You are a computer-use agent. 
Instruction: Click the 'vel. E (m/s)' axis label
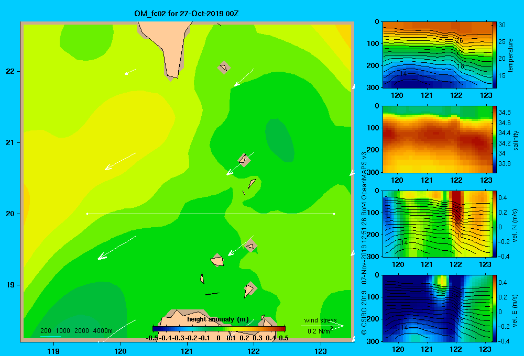pyautogui.click(x=515, y=310)
